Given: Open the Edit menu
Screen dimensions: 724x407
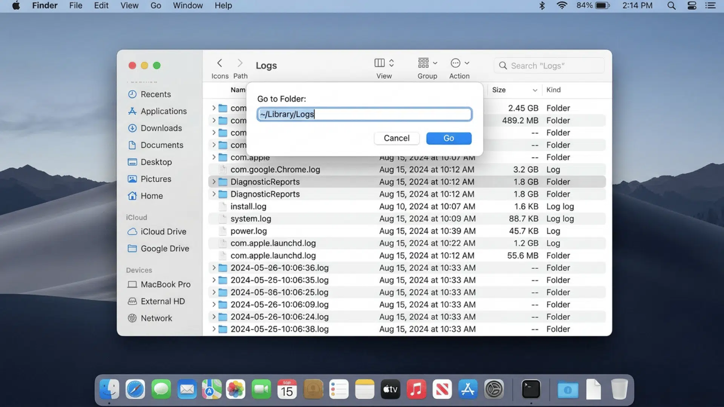Looking at the screenshot, I should (x=101, y=6).
